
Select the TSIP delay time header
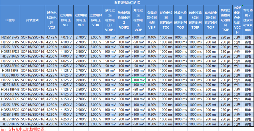coord(226,20)
